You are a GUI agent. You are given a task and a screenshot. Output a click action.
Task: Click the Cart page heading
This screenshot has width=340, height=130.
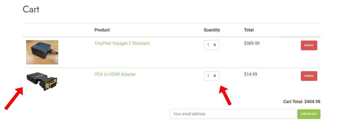coord(31,9)
